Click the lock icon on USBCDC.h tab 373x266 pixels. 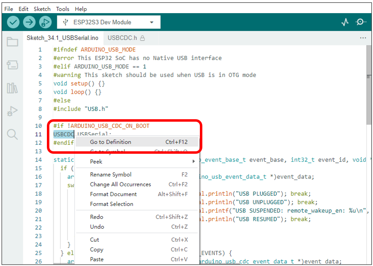142,38
